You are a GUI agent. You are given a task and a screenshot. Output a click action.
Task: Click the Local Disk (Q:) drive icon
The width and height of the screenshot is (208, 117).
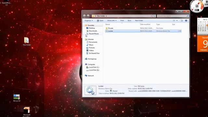tap(87, 70)
